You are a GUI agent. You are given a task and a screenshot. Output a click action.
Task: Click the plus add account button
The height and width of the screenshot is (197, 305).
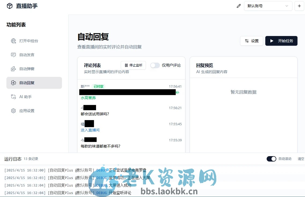click(x=299, y=6)
